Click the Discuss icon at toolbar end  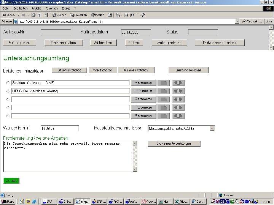coord(142,15)
